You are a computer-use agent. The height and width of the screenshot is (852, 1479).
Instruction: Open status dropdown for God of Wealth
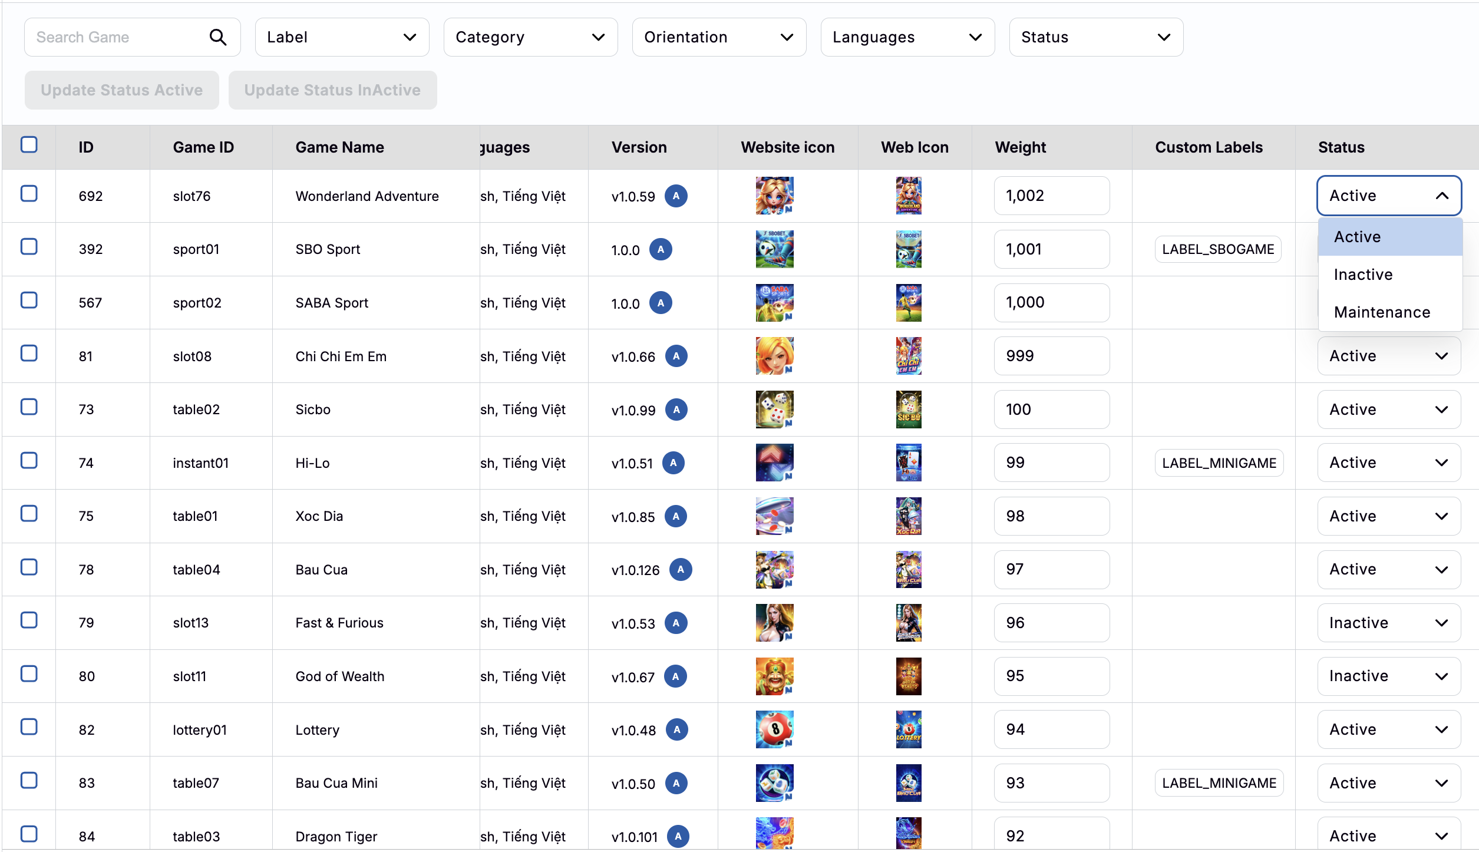(1389, 676)
